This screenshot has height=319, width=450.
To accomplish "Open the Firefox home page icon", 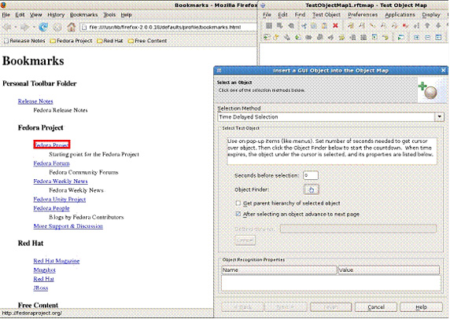I will 71,27.
